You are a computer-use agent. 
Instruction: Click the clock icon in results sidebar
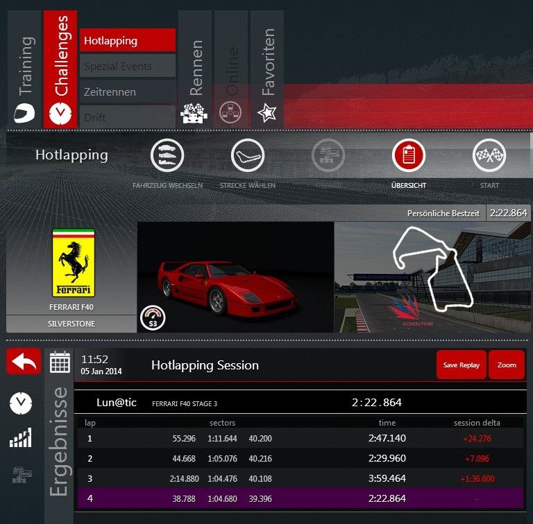pyautogui.click(x=21, y=403)
